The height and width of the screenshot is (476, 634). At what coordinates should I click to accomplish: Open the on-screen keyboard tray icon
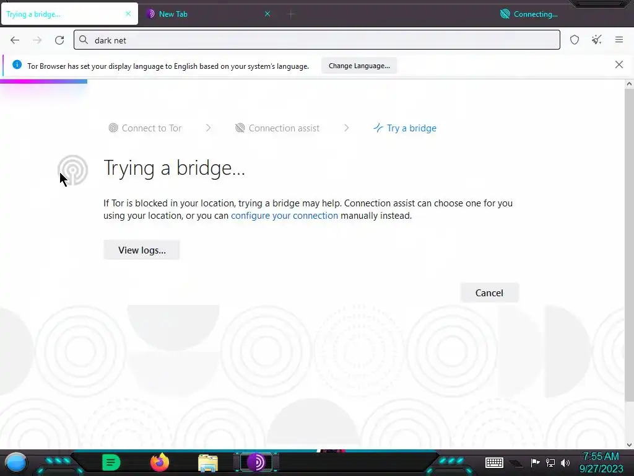[x=494, y=462]
